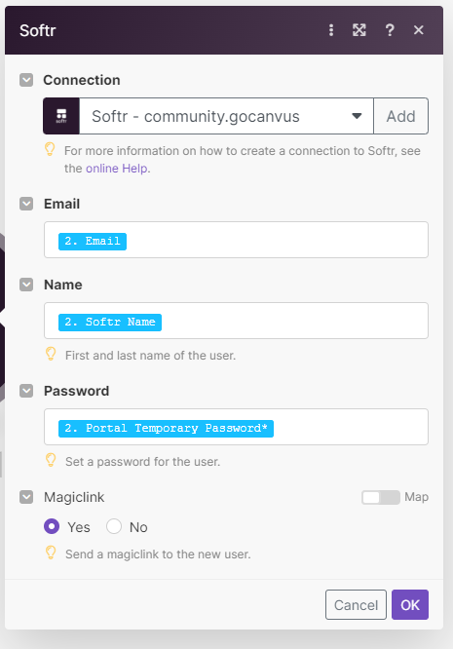453x649 pixels.
Task: Click the lightbulb hint beside password tip
Action: 51,460
